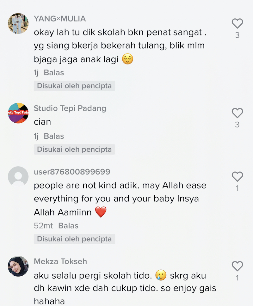The image size is (253, 306).
Task: Like YANG×MULIA's comment with heart icon
Action: pos(237,23)
